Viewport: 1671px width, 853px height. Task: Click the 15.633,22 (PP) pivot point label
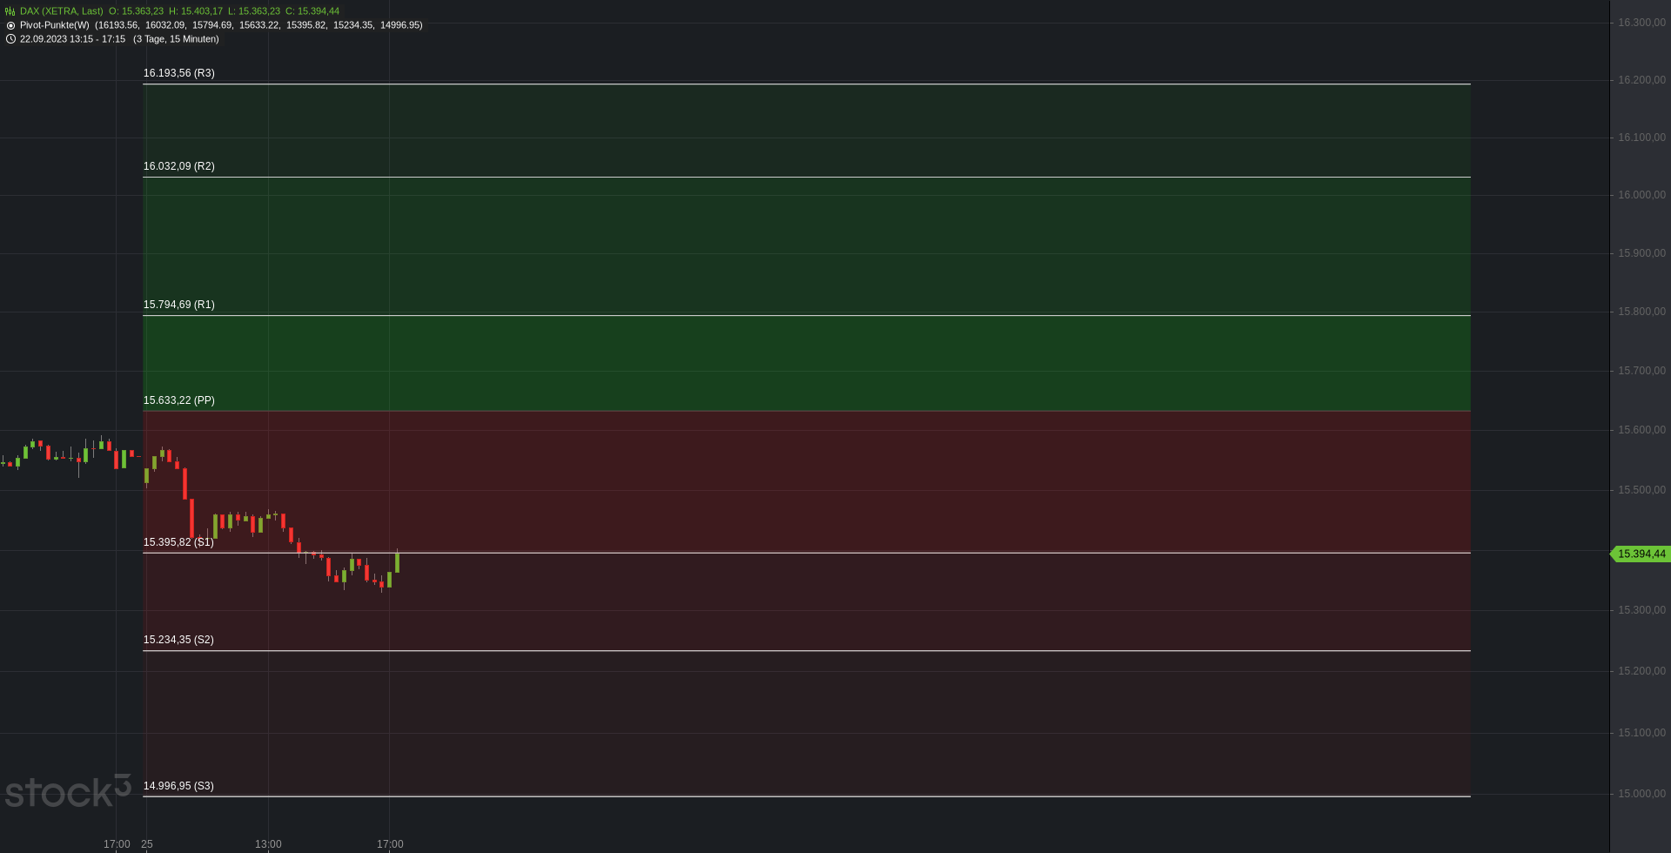click(178, 400)
